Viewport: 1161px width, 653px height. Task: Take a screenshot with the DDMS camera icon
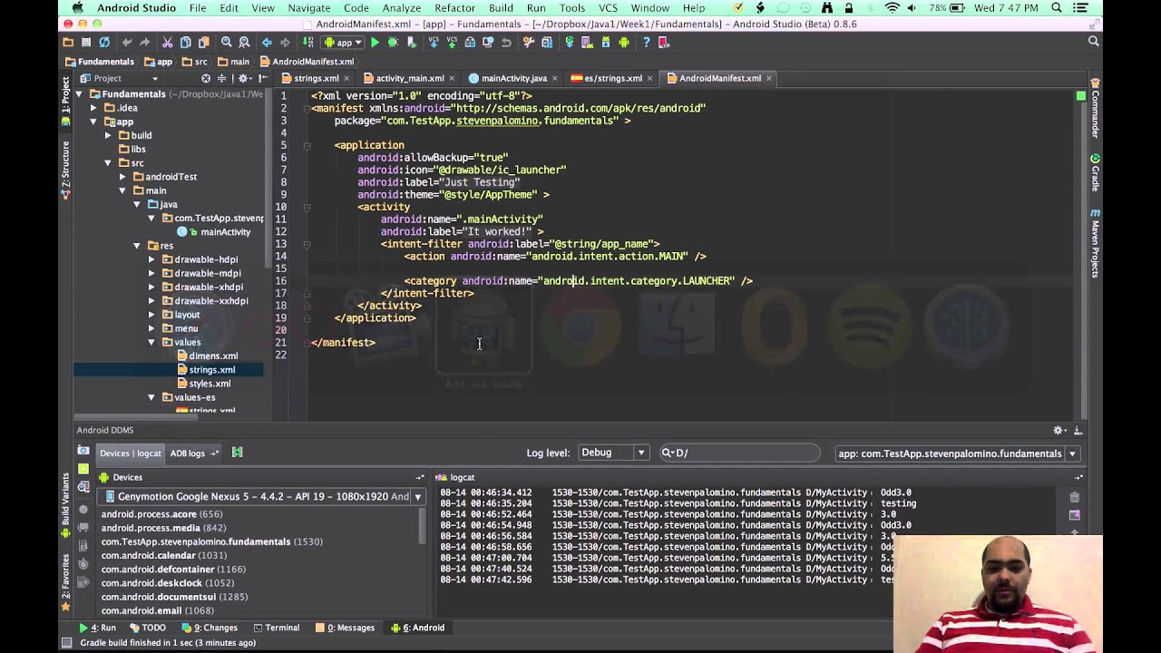pyautogui.click(x=83, y=451)
